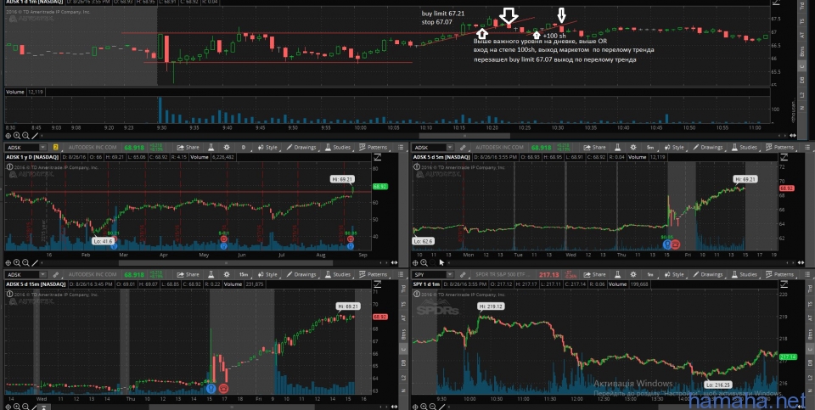Open Patterns menu in ADSK daily chart
Viewport: 815px width, 410px height.
[x=373, y=147]
